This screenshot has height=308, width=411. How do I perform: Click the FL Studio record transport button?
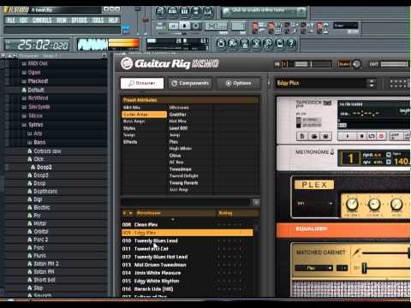196,27
